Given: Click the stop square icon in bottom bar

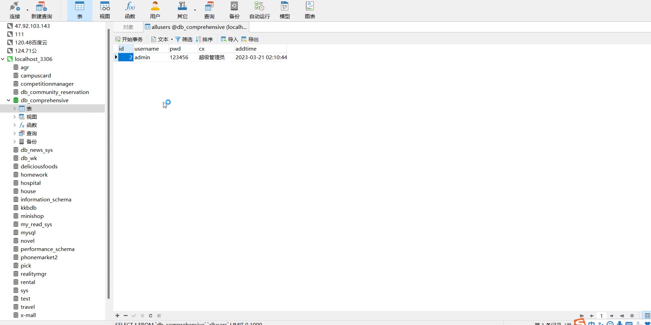Looking at the screenshot, I should [x=159, y=315].
